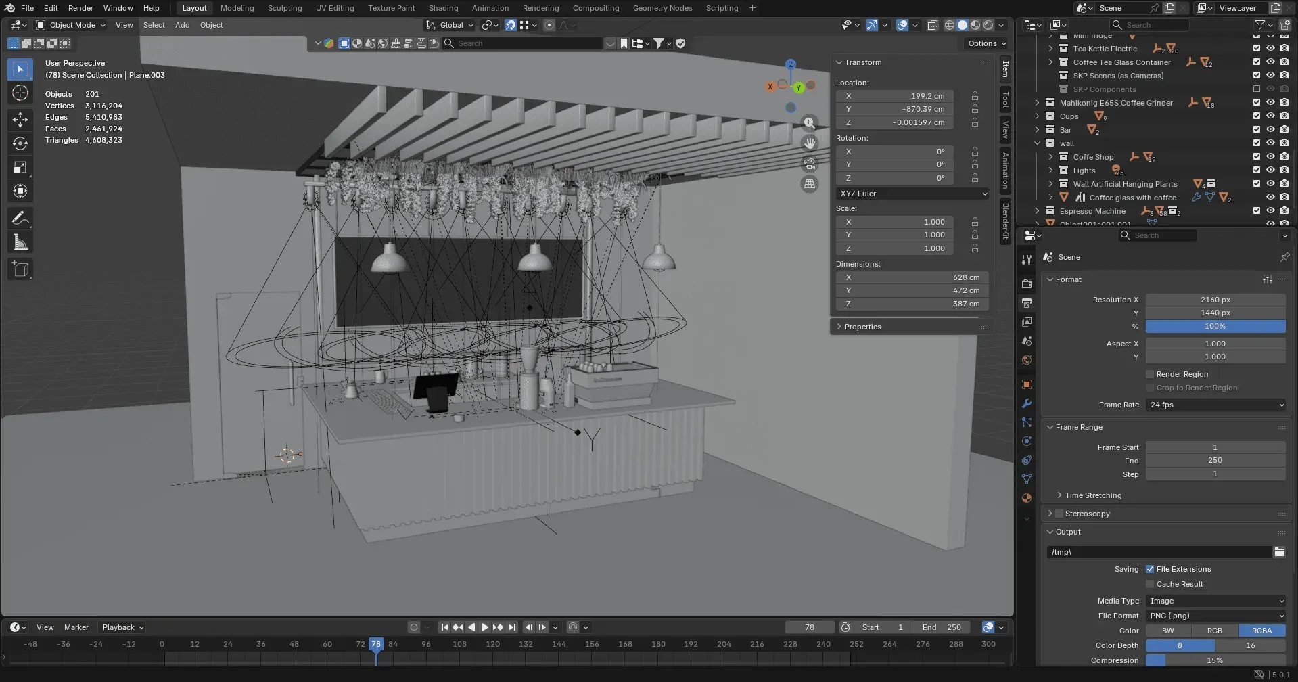Select the Measure tool
The height and width of the screenshot is (682, 1298).
coord(20,242)
